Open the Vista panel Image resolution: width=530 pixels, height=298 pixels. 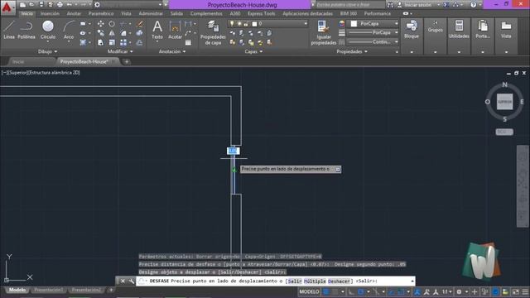(x=506, y=30)
